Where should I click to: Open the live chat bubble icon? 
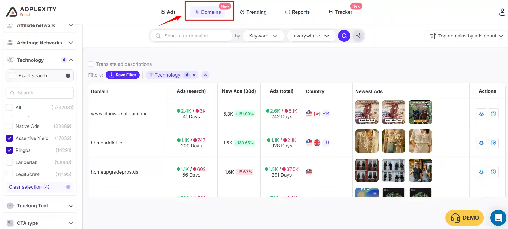click(x=498, y=218)
